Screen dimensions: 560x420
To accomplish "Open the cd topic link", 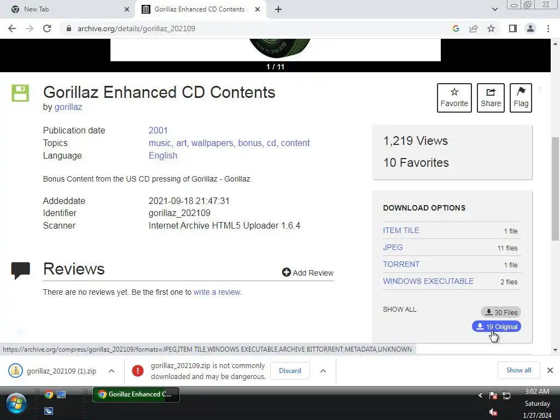I will (271, 143).
